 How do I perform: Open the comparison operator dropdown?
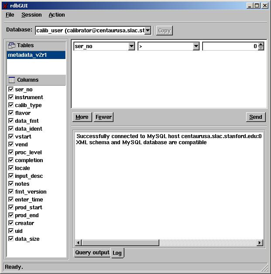(196, 46)
